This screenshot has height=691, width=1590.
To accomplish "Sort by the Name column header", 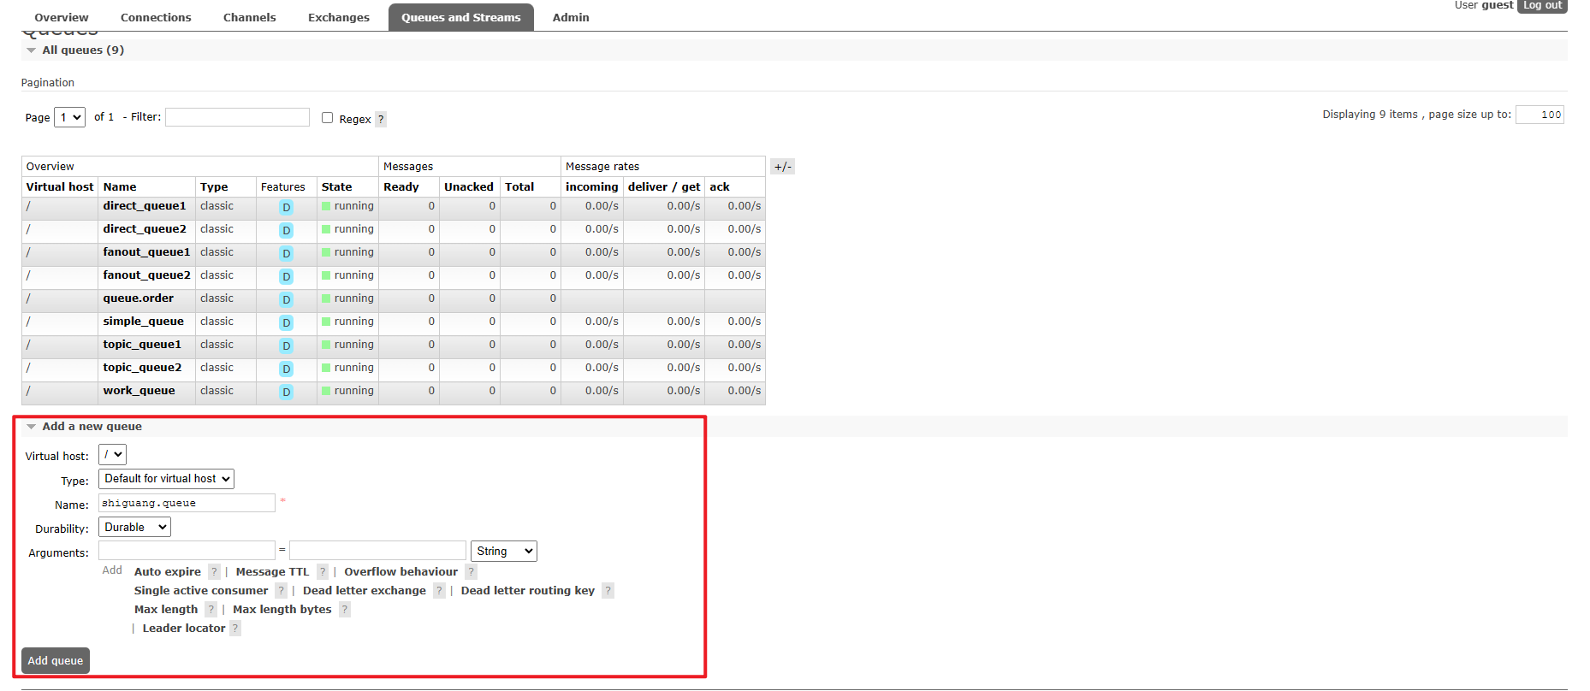I will point(120,187).
